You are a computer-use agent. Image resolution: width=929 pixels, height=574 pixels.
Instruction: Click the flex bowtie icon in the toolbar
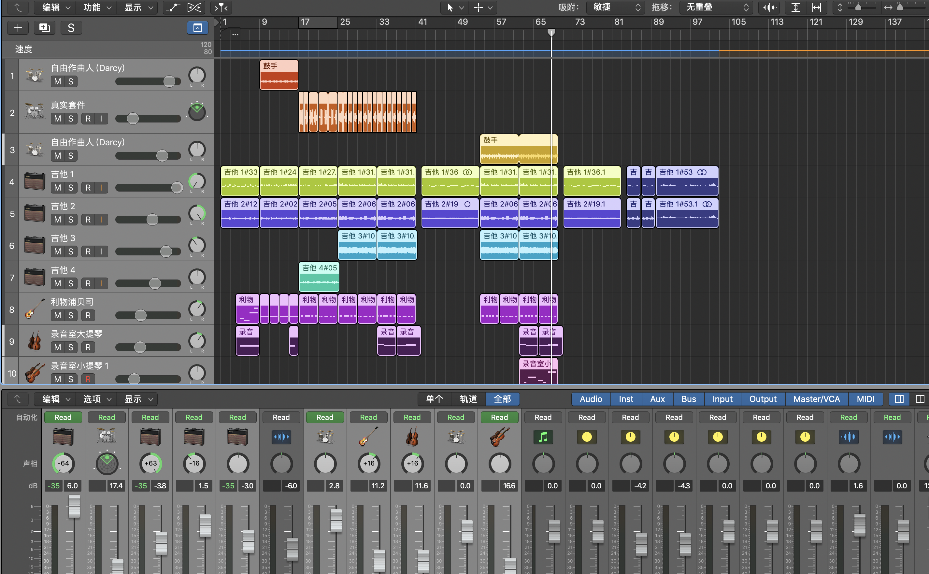tap(194, 7)
